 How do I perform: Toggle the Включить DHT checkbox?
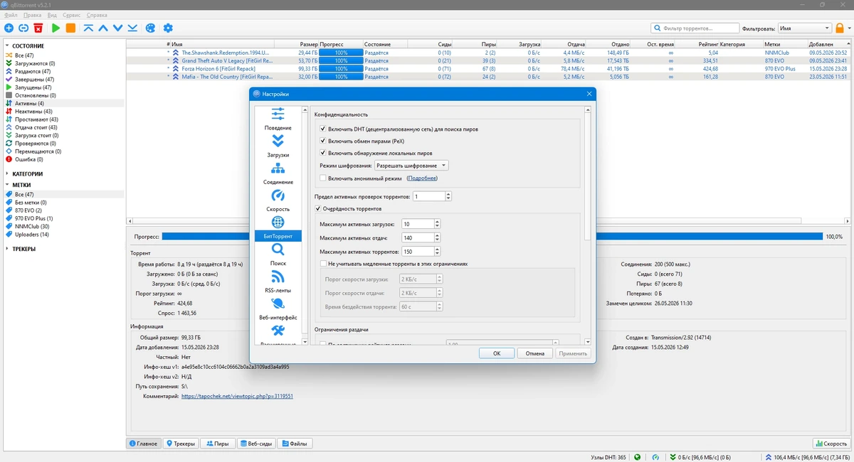point(323,129)
